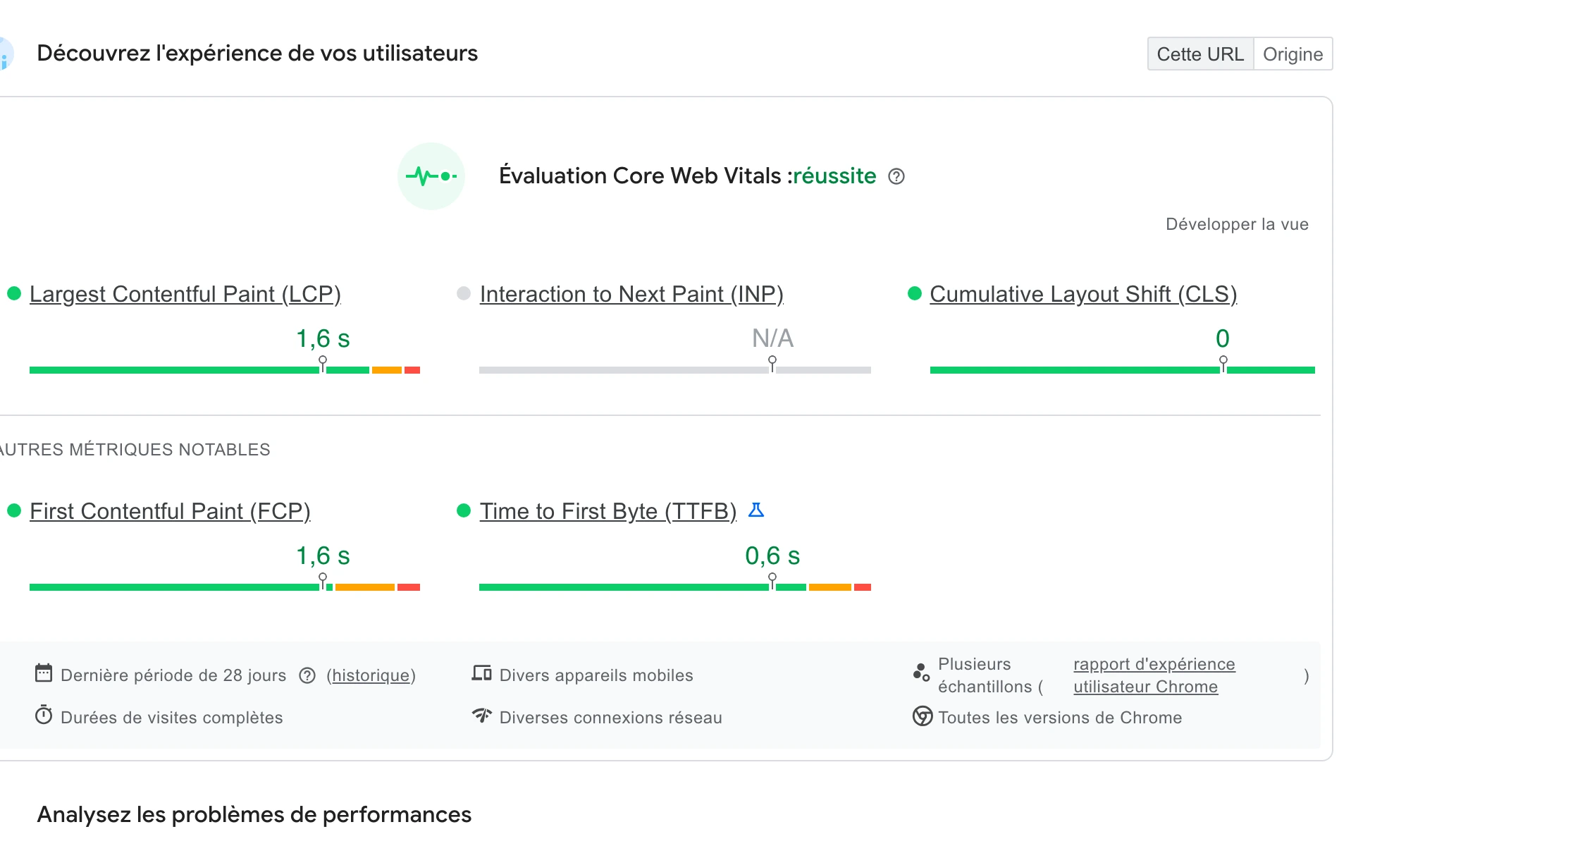1573x846 pixels.
Task: Click the INP value N/A
Action: tap(773, 338)
